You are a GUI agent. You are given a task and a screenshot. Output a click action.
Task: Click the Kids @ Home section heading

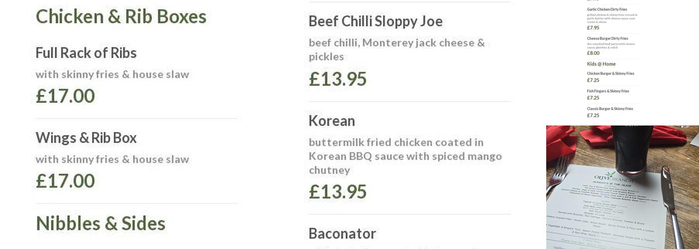601,64
